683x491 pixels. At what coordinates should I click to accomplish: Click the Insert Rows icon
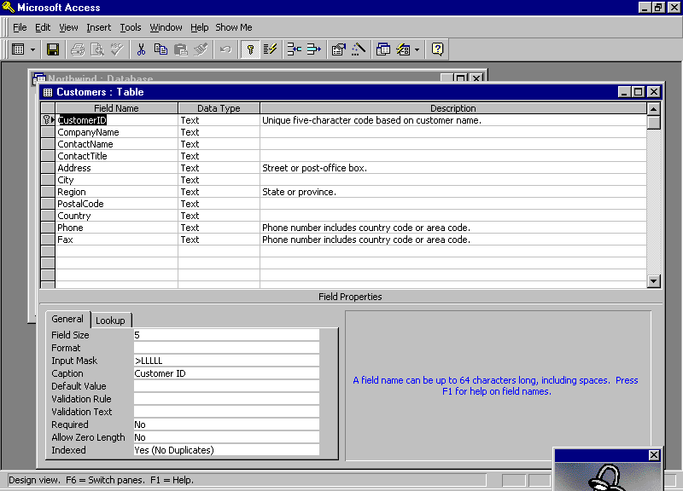pos(294,49)
